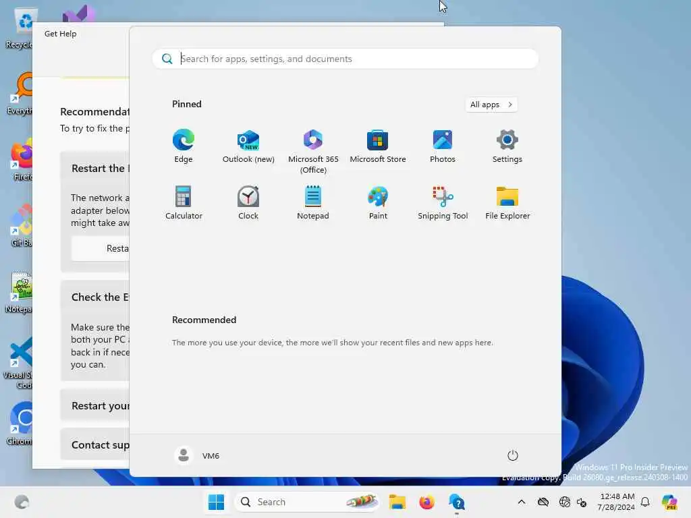Open the Calculator app
This screenshot has height=518, width=691.
coord(184,202)
